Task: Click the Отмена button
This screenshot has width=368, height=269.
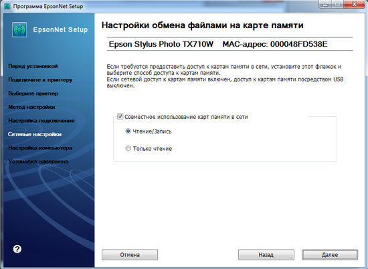Action: [x=130, y=255]
